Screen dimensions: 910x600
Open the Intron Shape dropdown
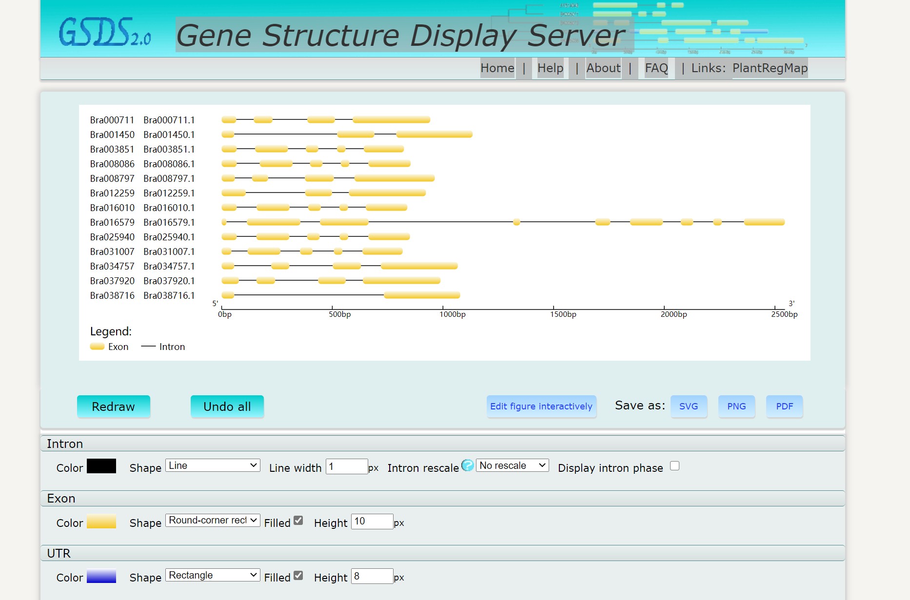pyautogui.click(x=213, y=465)
